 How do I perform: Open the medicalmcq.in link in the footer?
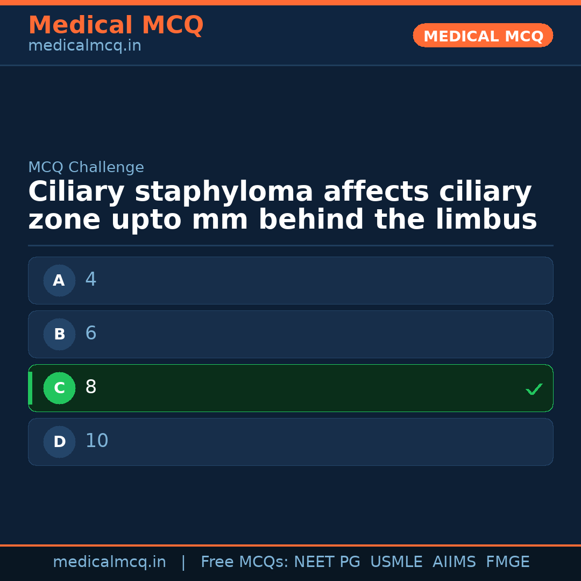point(109,562)
